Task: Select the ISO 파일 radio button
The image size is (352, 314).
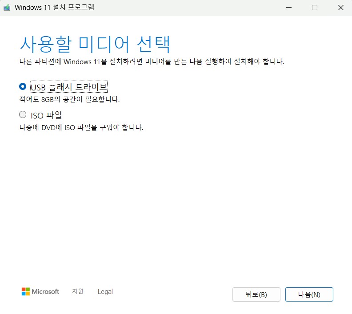Action: [x=23, y=115]
